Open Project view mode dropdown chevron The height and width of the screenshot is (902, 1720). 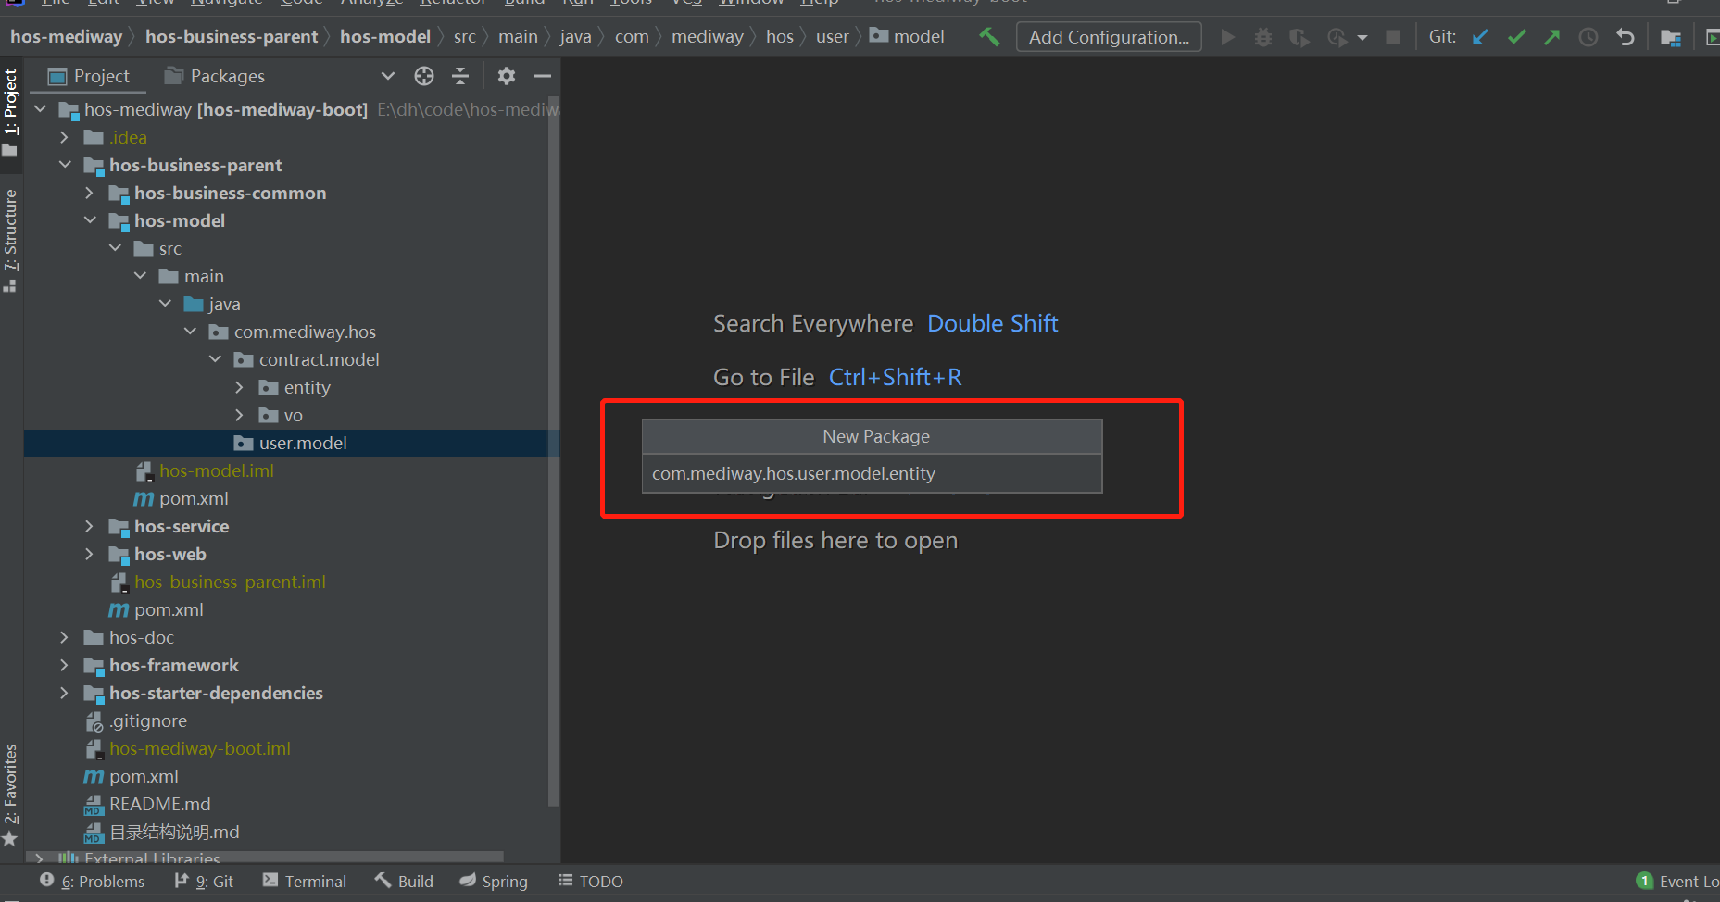pyautogui.click(x=388, y=76)
